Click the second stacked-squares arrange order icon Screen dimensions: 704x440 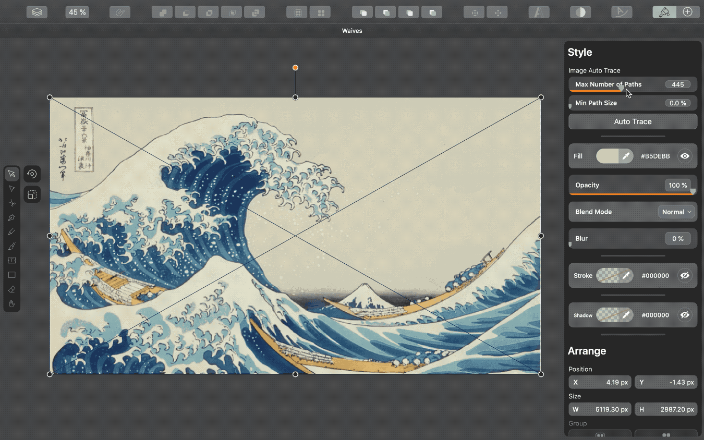click(x=386, y=12)
